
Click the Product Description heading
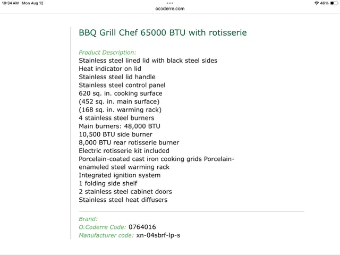click(107, 52)
